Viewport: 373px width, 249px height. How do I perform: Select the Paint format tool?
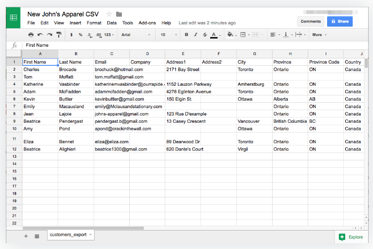(x=59, y=35)
